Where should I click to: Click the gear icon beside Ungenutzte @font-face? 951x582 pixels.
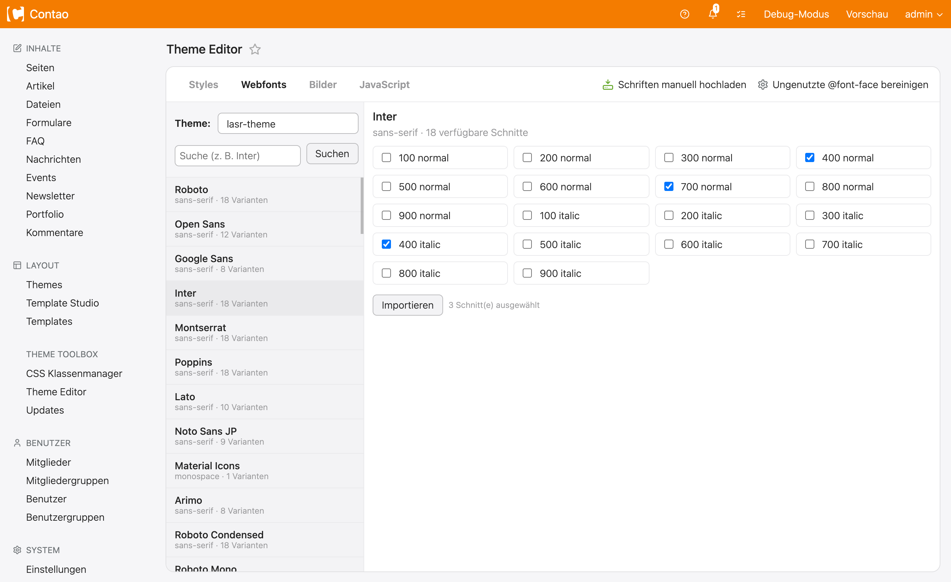763,85
